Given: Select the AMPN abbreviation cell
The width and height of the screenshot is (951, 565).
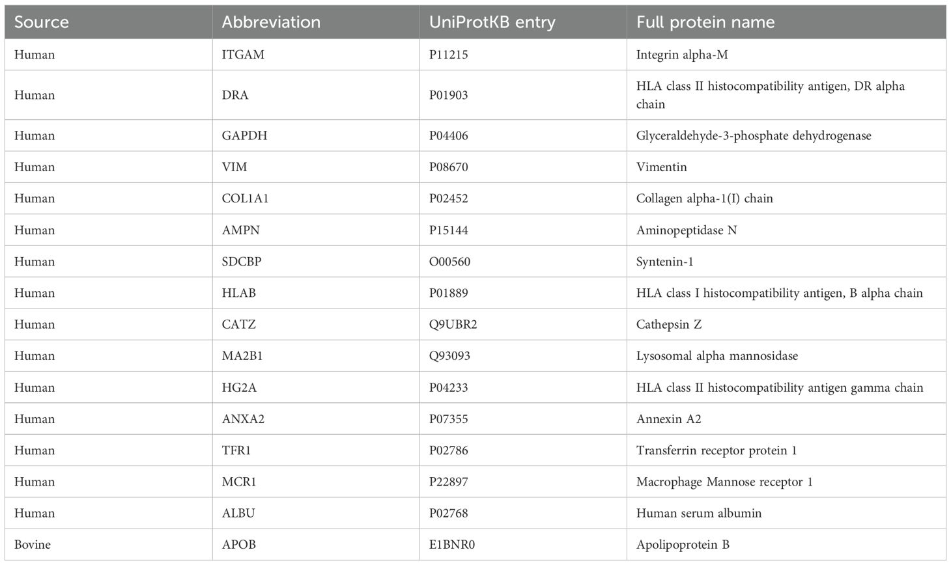Looking at the screenshot, I should [x=241, y=230].
